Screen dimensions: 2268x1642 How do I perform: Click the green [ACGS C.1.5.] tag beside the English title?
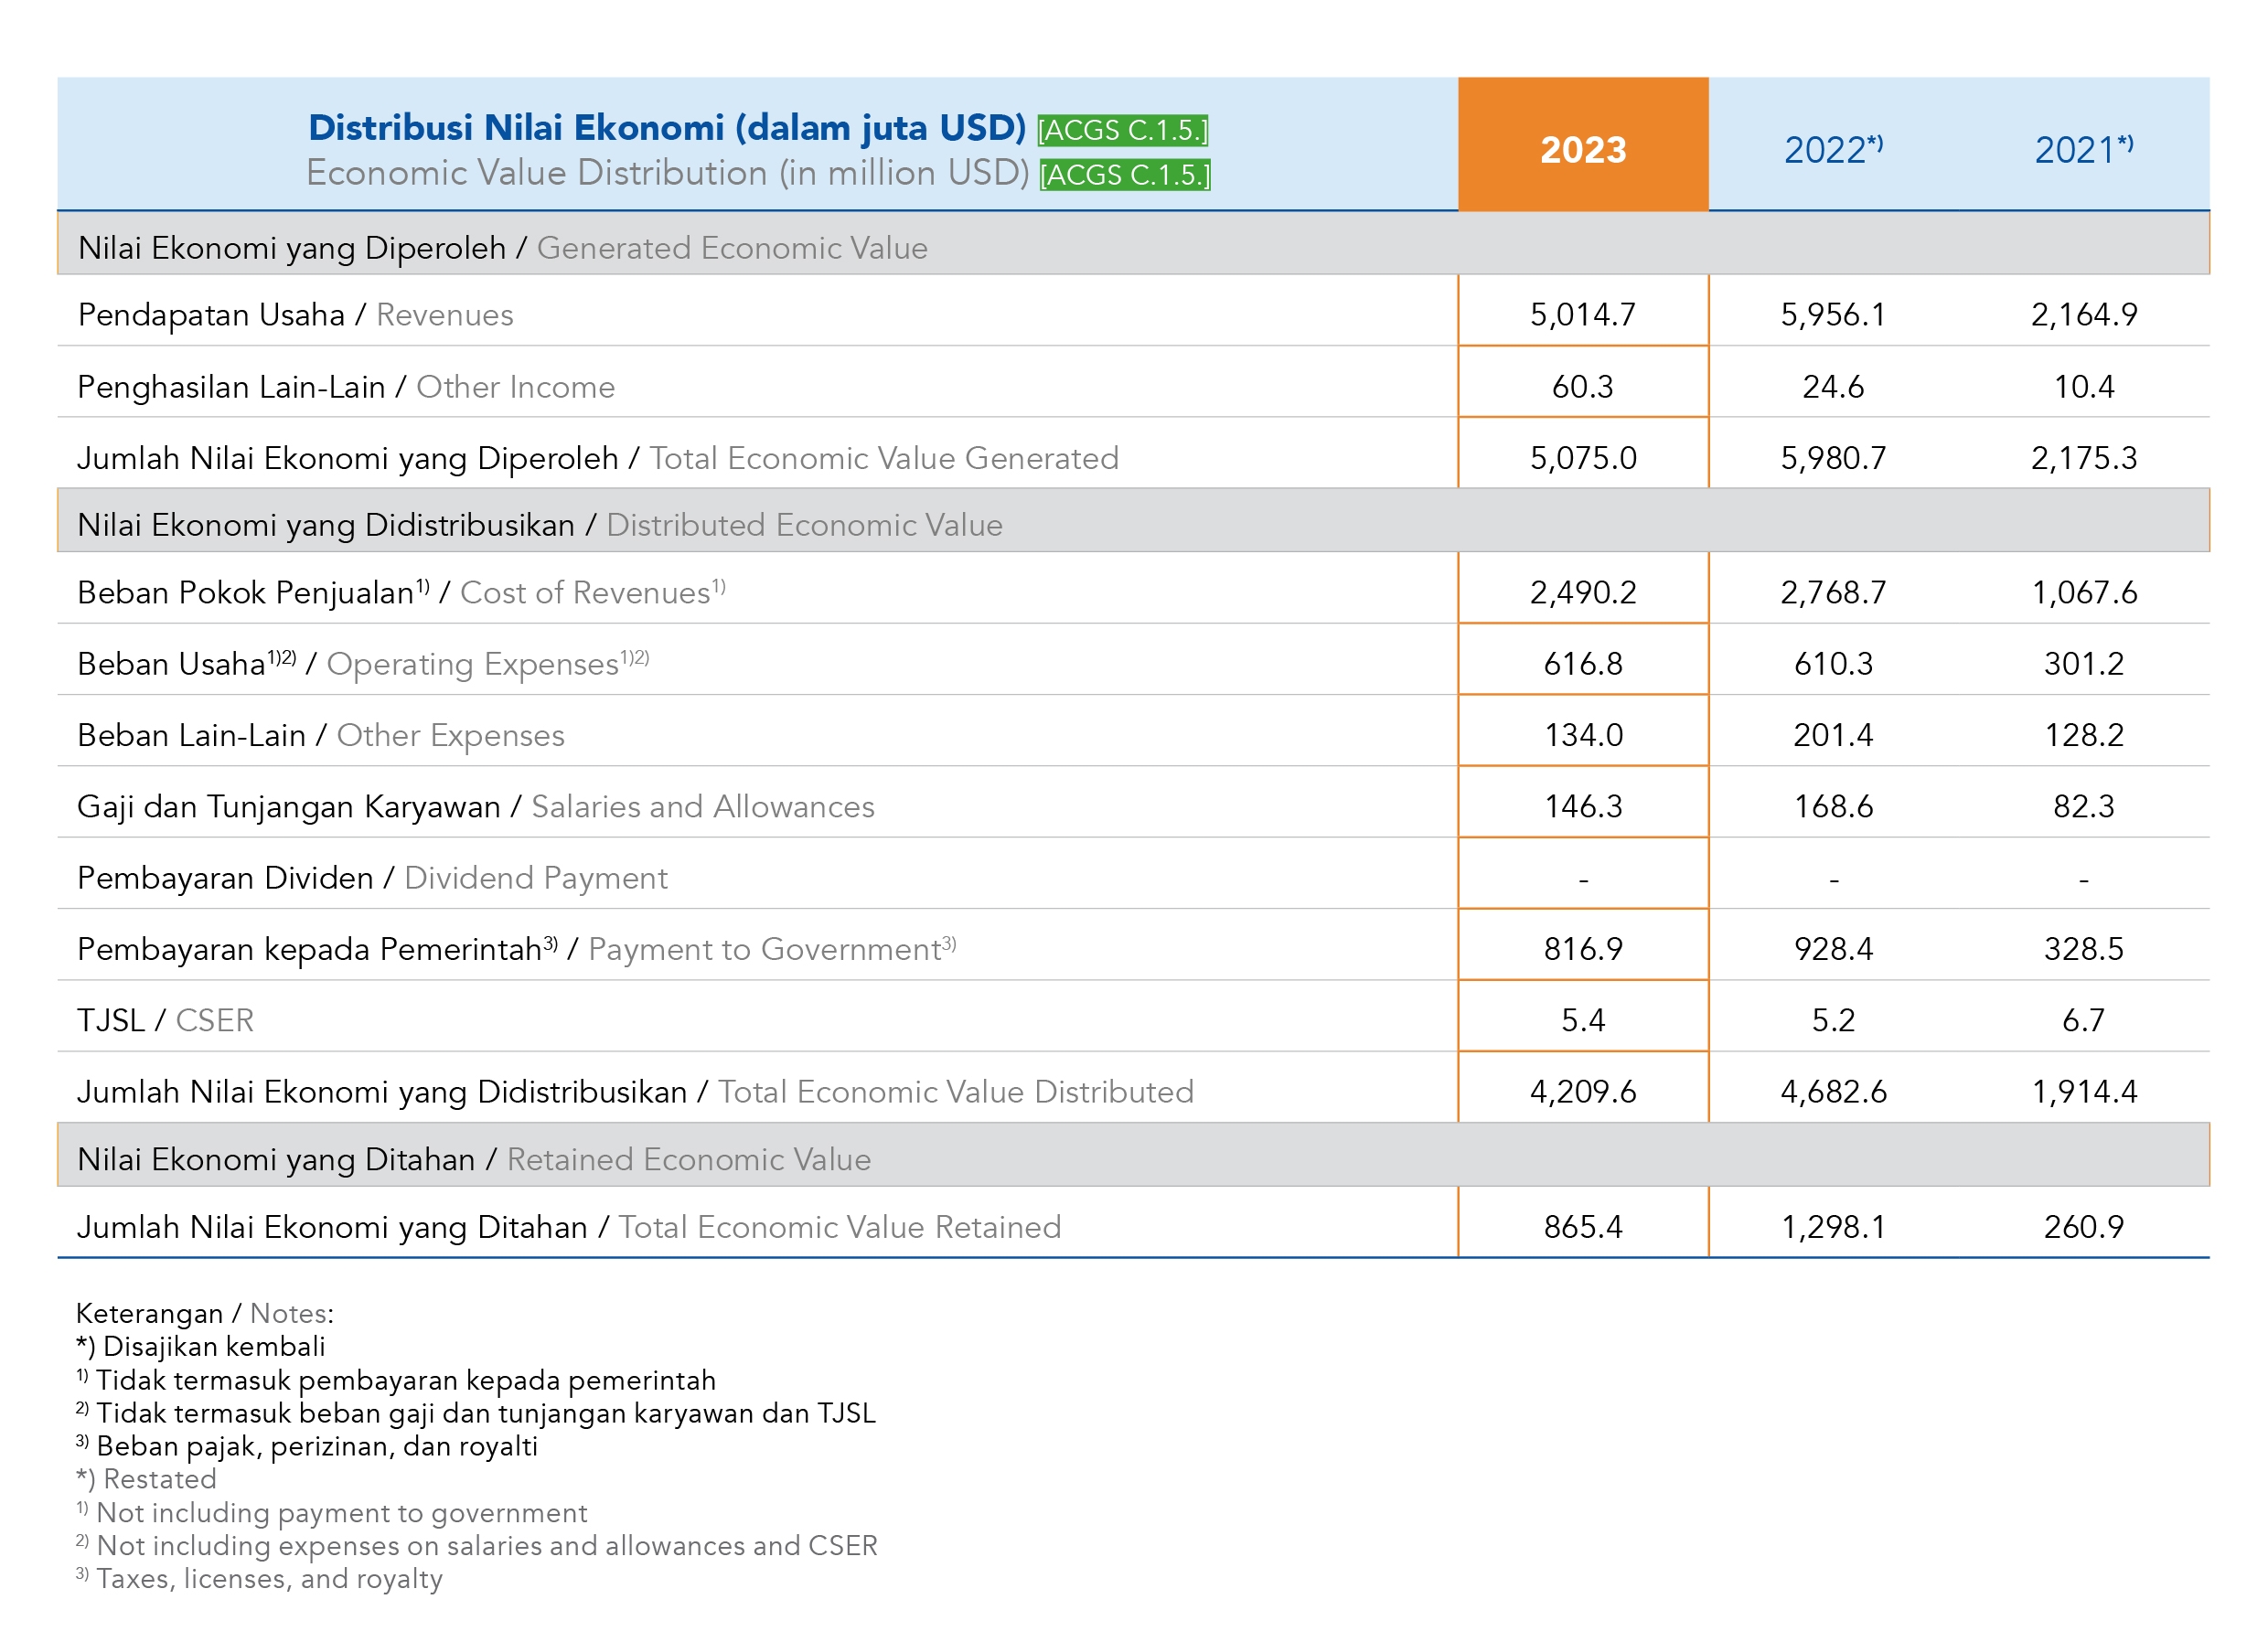(1125, 175)
